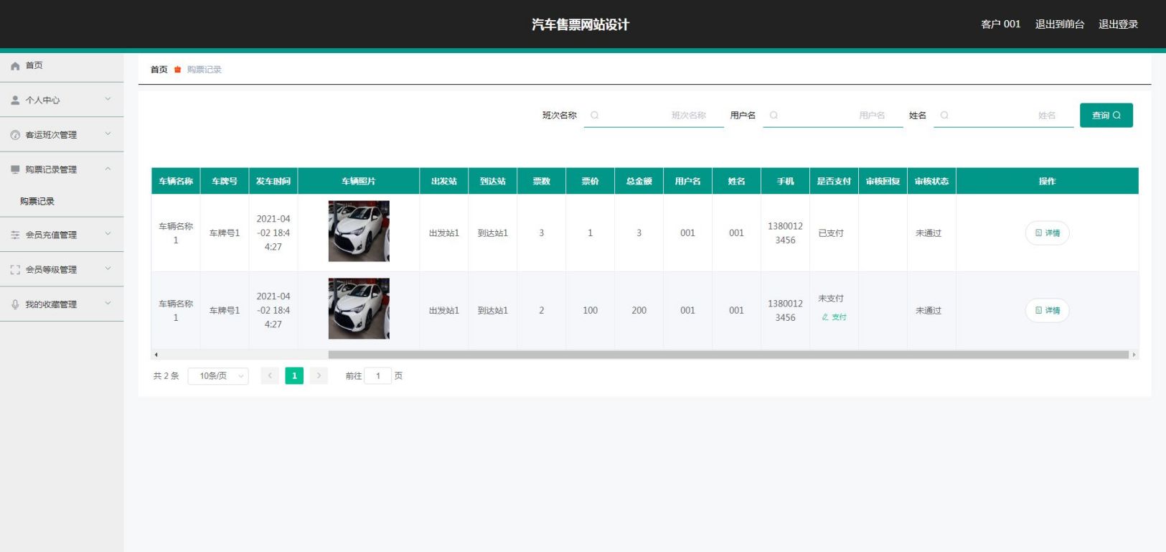Click the home icon in sidebar
This screenshot has width=1166, height=552.
(x=15, y=65)
